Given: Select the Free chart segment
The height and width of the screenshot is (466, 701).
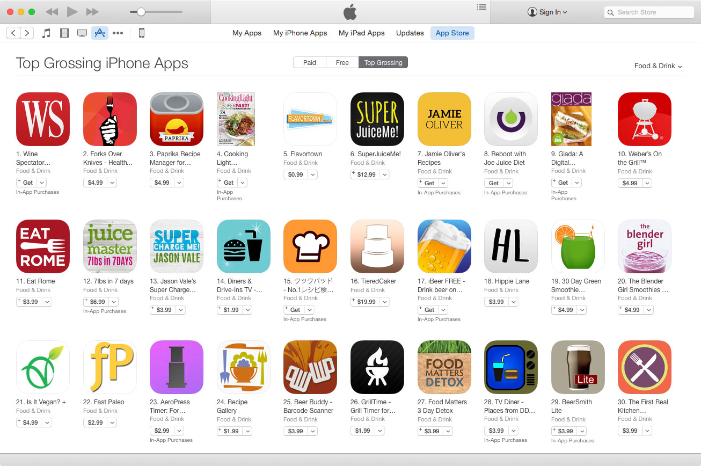Looking at the screenshot, I should pyautogui.click(x=342, y=62).
